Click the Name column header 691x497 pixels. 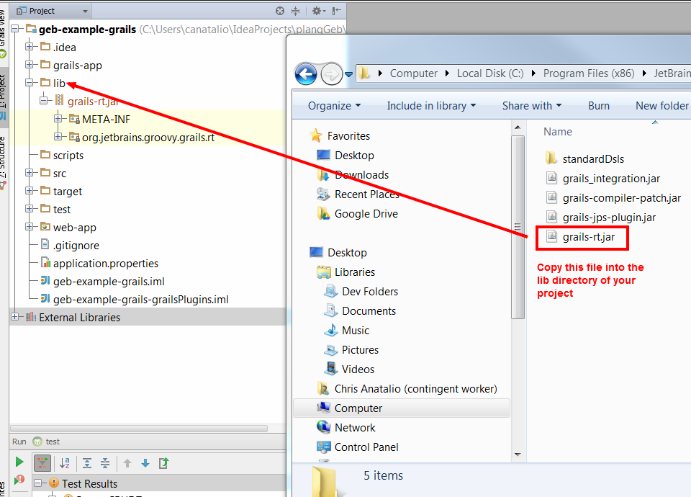click(x=557, y=131)
